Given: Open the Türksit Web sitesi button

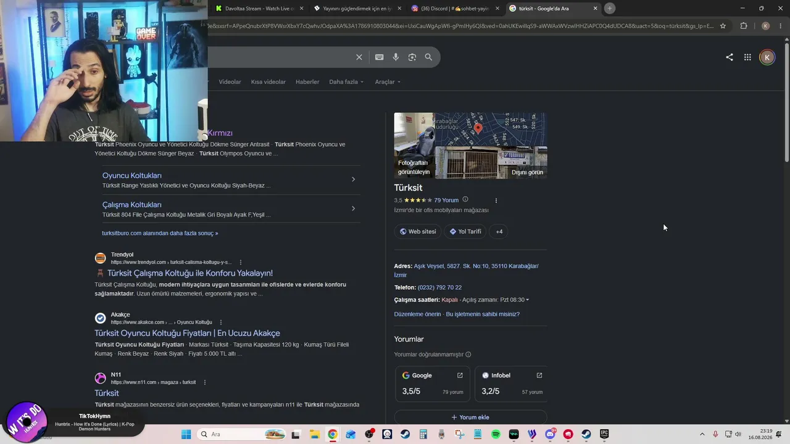Looking at the screenshot, I should click(x=418, y=232).
